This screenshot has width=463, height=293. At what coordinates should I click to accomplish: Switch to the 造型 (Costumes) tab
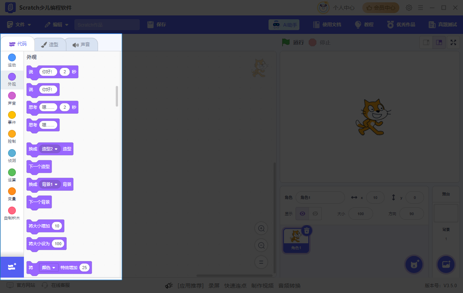tap(50, 44)
